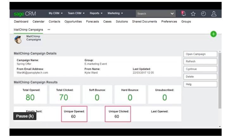Click the green plus new button
This screenshot has width=227, height=139.
[x=213, y=34]
